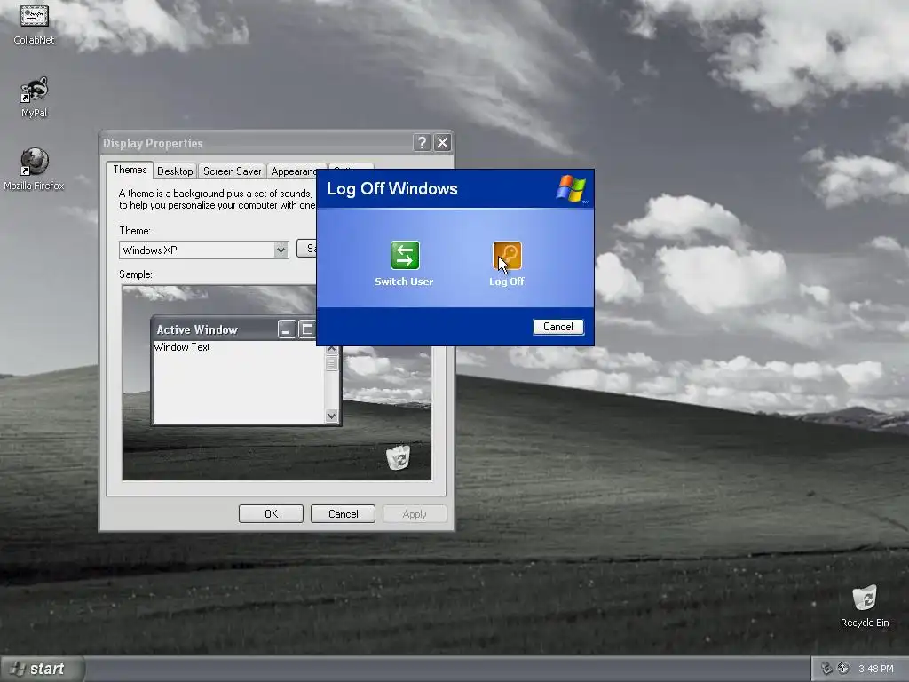Click the help question mark in Display Properties

422,143
